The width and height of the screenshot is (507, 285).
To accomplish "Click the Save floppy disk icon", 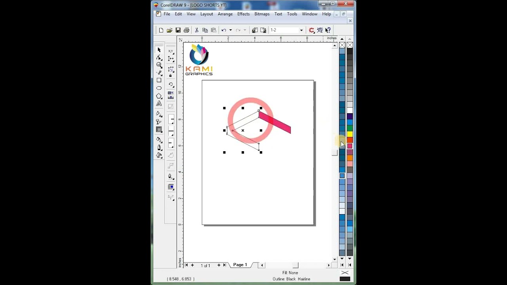I will [x=178, y=30].
